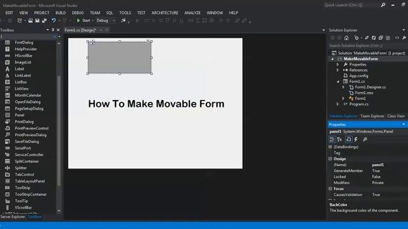Open the Properties window options dropdown

(x=404, y=125)
